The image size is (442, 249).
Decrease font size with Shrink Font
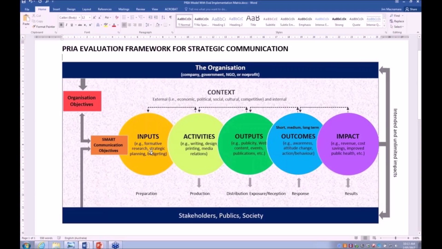click(99, 17)
